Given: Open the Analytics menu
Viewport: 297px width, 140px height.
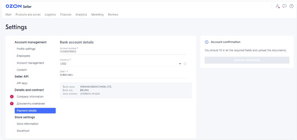Looking at the screenshot, I should 81,14.
